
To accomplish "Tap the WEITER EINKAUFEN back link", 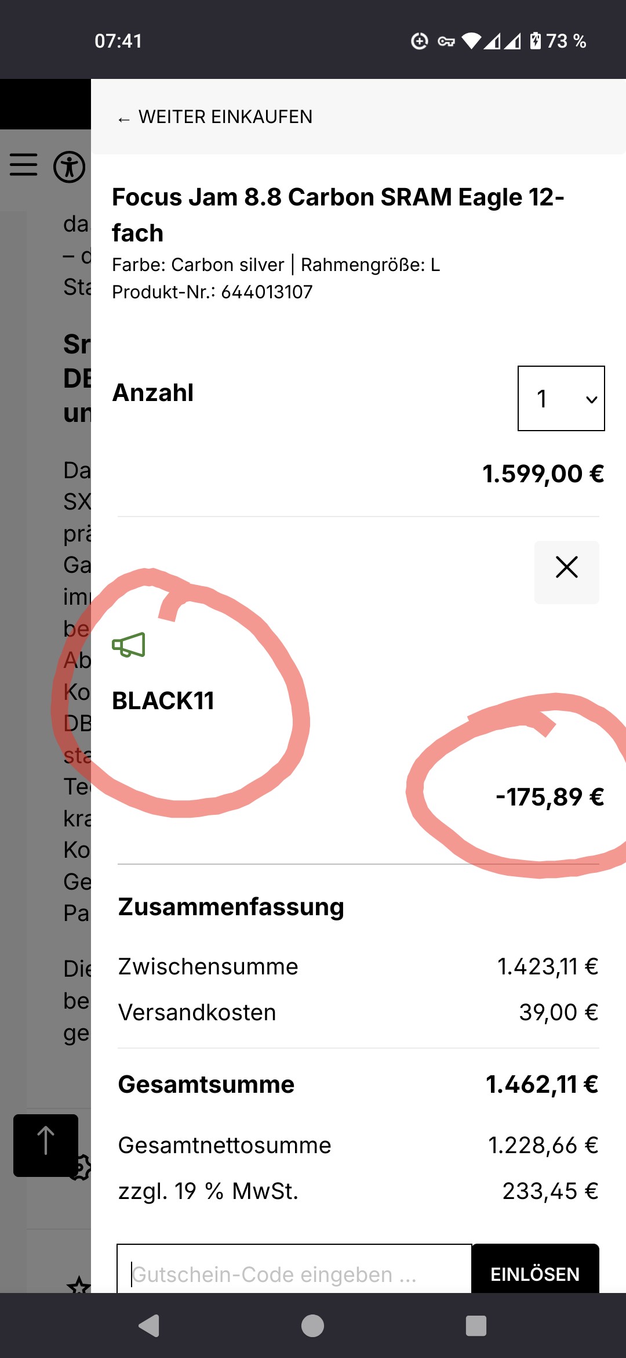I will (x=215, y=117).
